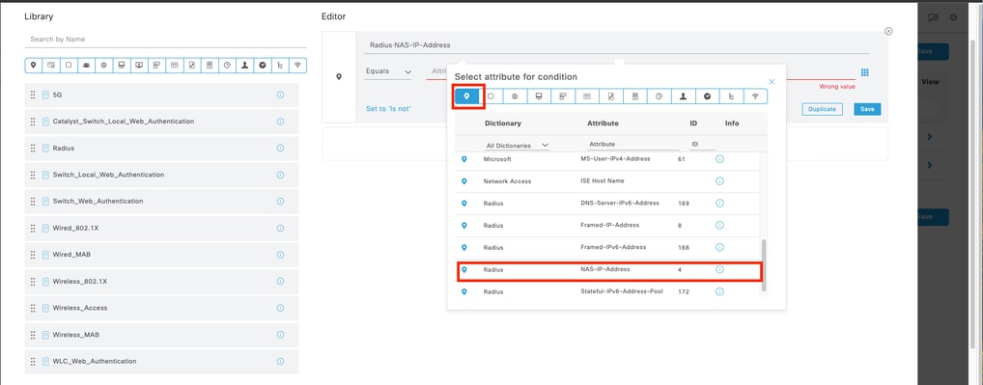The width and height of the screenshot is (983, 385).
Task: Click the gear settings icon behind dialog
Action: pyautogui.click(x=953, y=17)
